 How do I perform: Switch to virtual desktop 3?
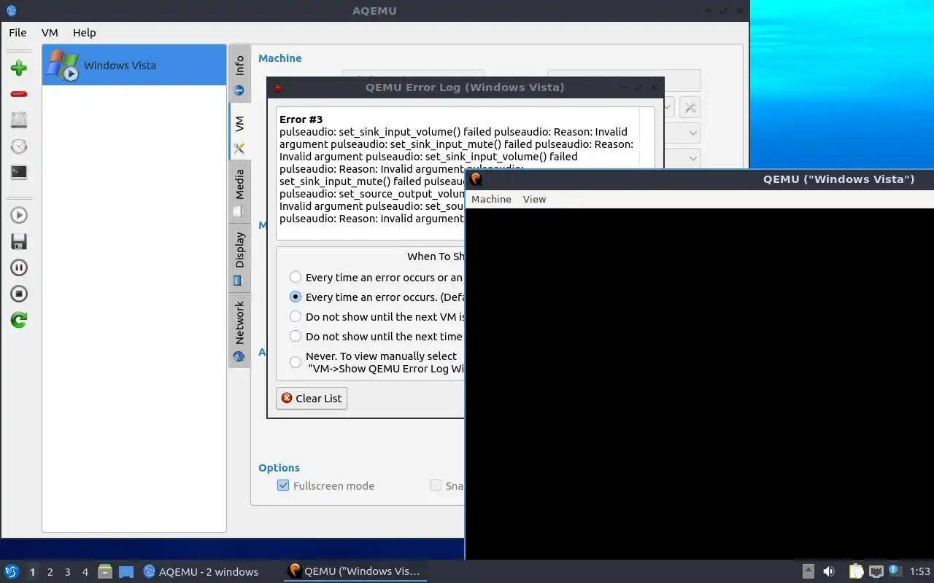67,572
